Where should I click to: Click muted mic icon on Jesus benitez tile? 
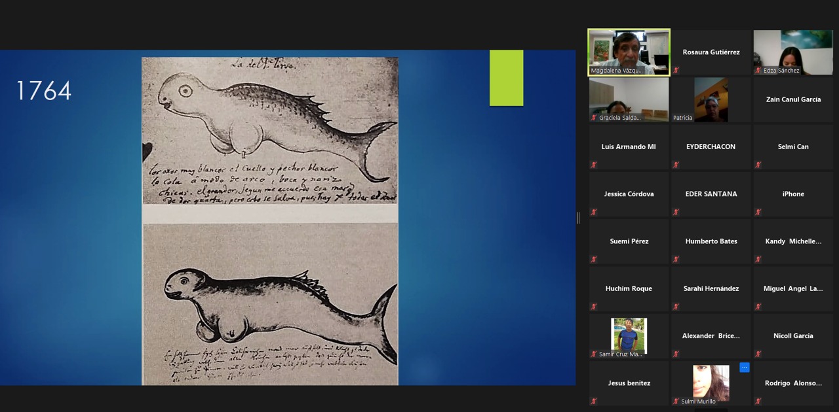[594, 401]
